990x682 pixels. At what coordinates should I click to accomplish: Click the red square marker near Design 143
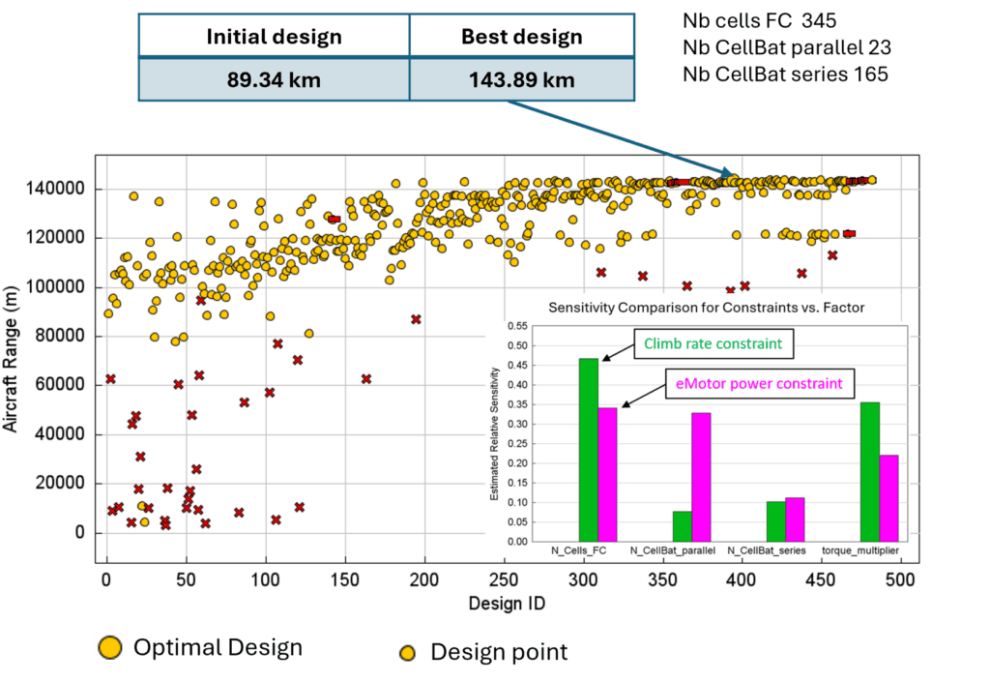click(334, 220)
